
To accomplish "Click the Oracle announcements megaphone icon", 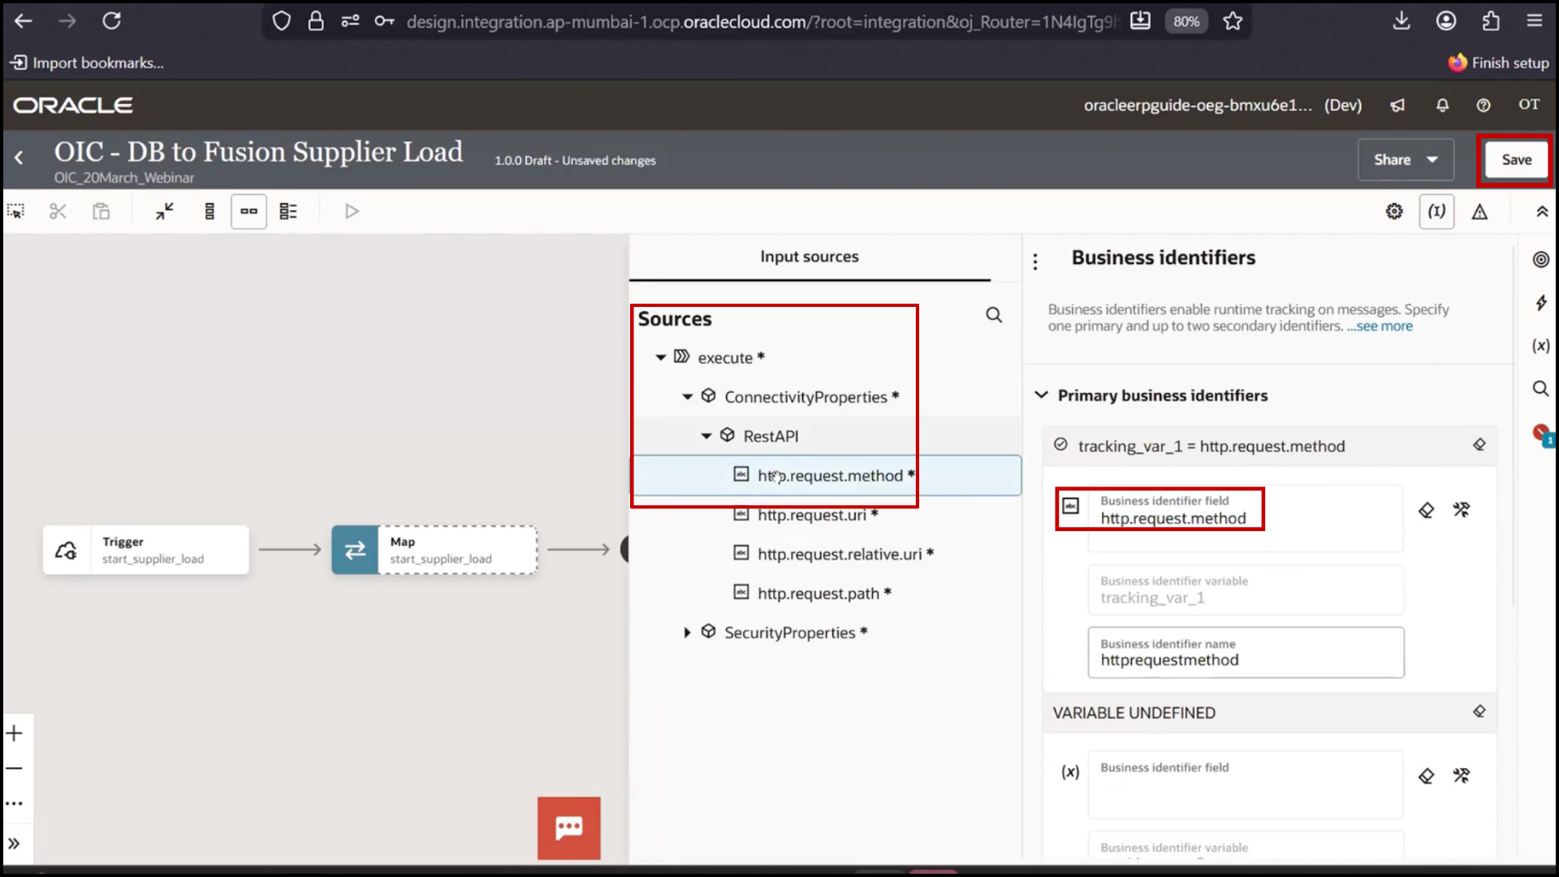I will tap(1397, 105).
